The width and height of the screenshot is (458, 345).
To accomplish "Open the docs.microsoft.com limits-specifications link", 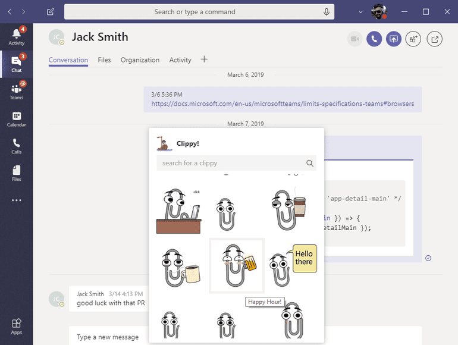I will pyautogui.click(x=283, y=103).
